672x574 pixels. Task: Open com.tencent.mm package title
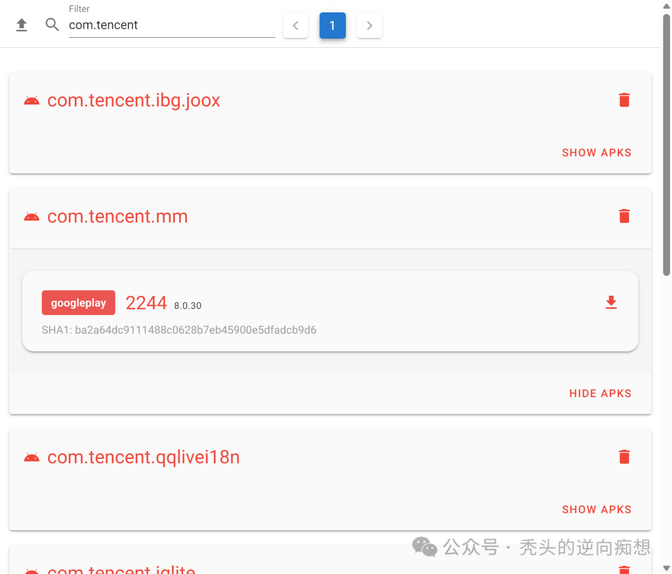click(118, 217)
